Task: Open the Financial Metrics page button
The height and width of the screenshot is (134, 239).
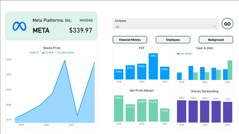Action: tap(130, 40)
